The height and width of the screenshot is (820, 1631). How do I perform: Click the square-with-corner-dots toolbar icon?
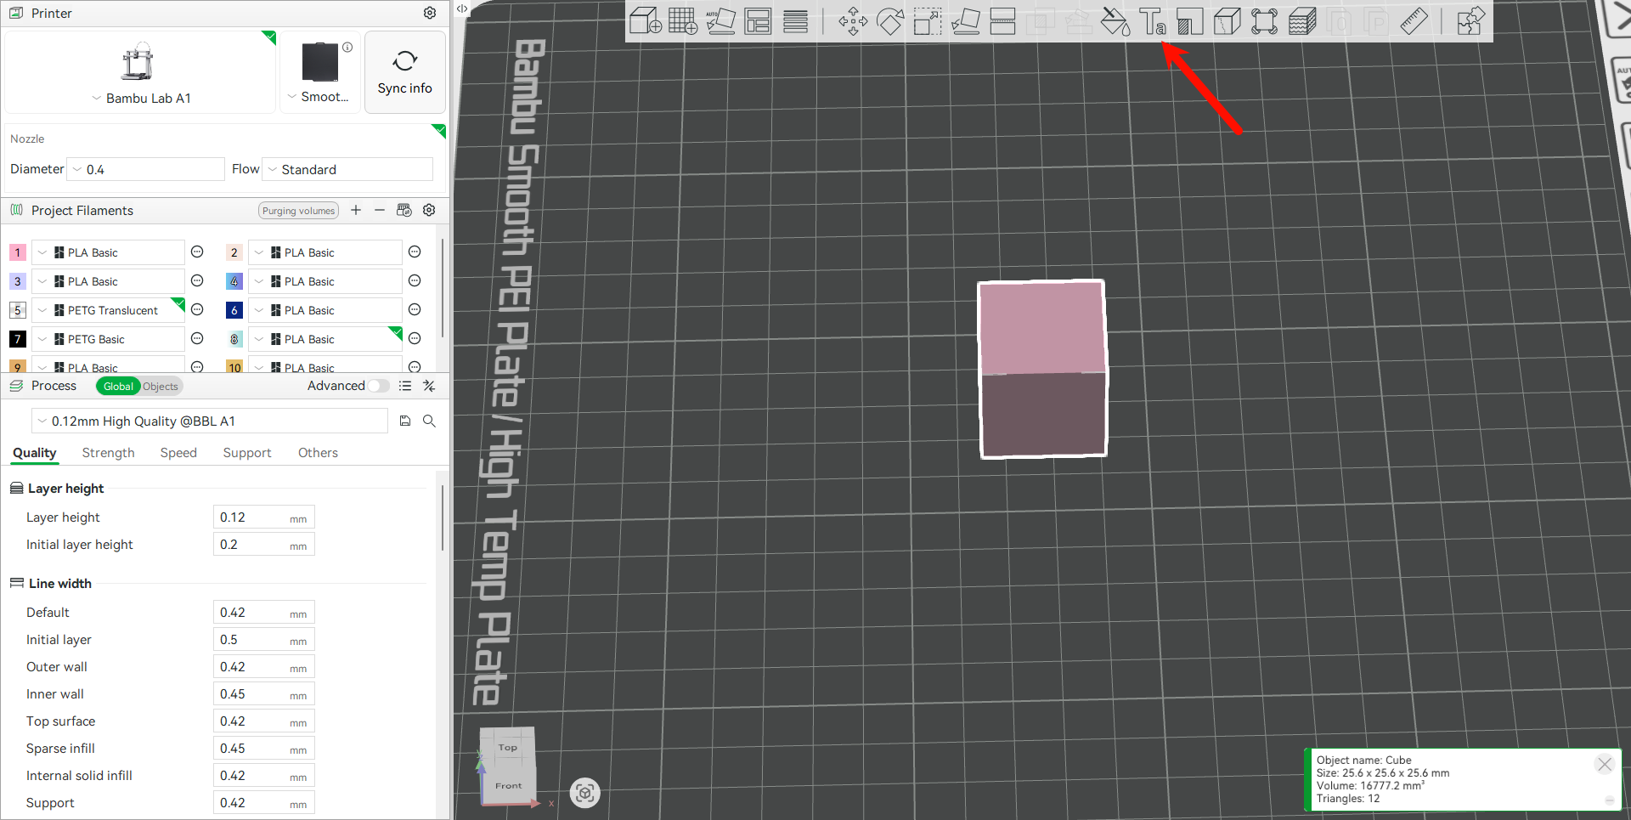click(x=1264, y=20)
